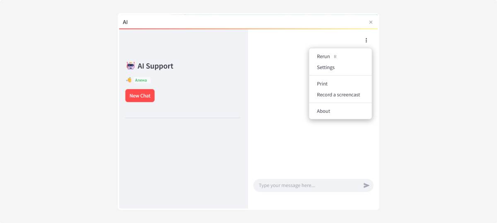
Task: Click the AI window title text
Action: point(125,22)
